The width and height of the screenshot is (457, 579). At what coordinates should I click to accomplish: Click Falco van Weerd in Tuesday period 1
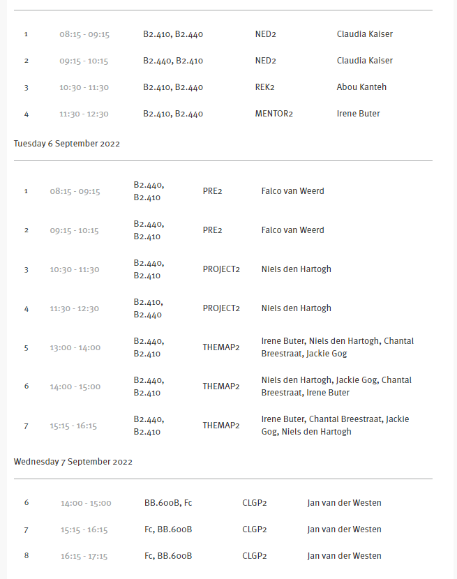click(292, 191)
